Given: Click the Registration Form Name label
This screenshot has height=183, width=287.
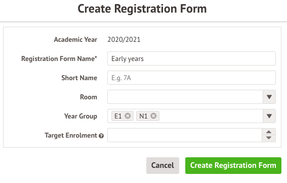Looking at the screenshot, I should click(59, 58).
